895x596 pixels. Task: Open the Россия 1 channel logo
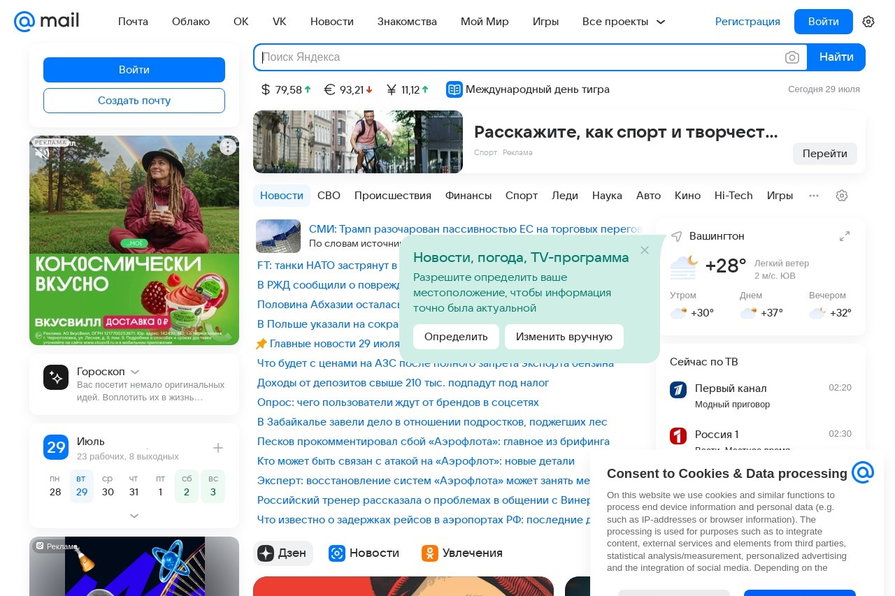(678, 436)
